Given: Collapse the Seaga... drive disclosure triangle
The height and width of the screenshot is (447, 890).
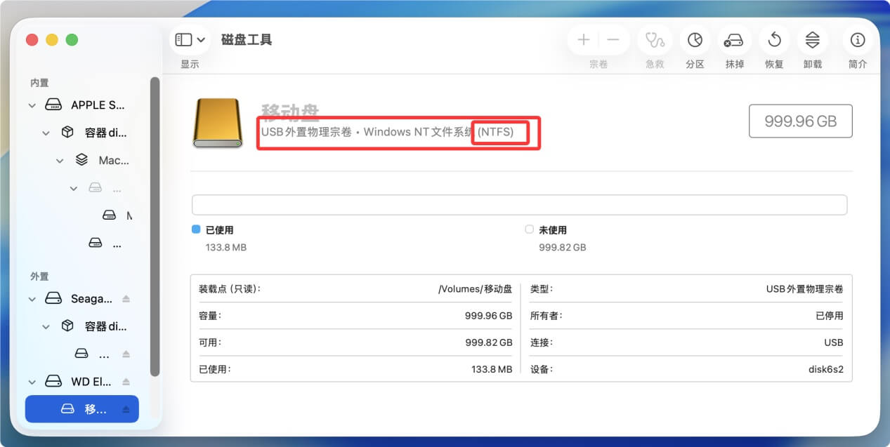Looking at the screenshot, I should [32, 298].
